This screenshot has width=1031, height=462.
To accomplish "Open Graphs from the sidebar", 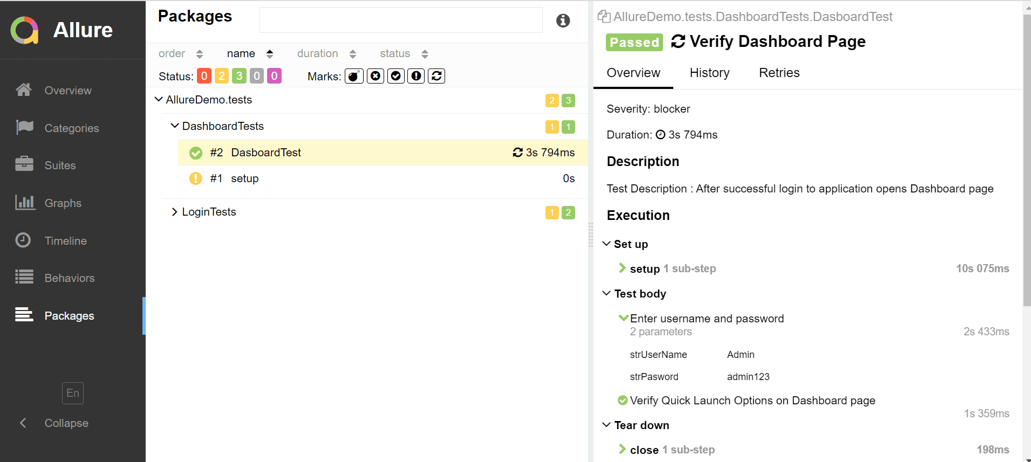I will click(x=63, y=203).
